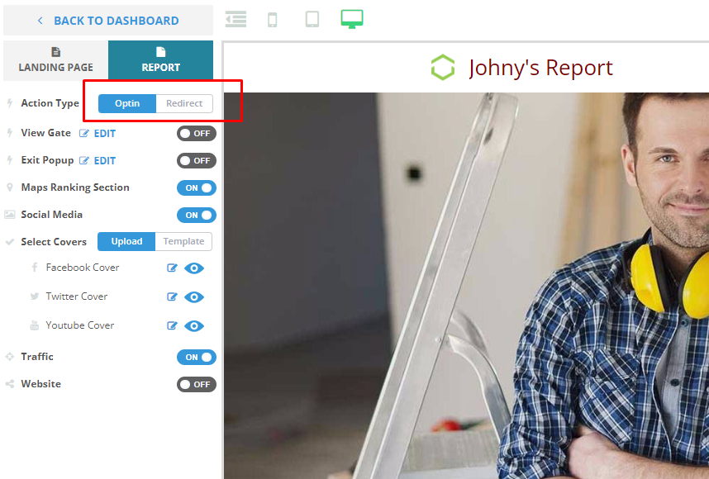Turn off the Social Media toggle
The height and width of the screenshot is (479, 709).
(196, 215)
